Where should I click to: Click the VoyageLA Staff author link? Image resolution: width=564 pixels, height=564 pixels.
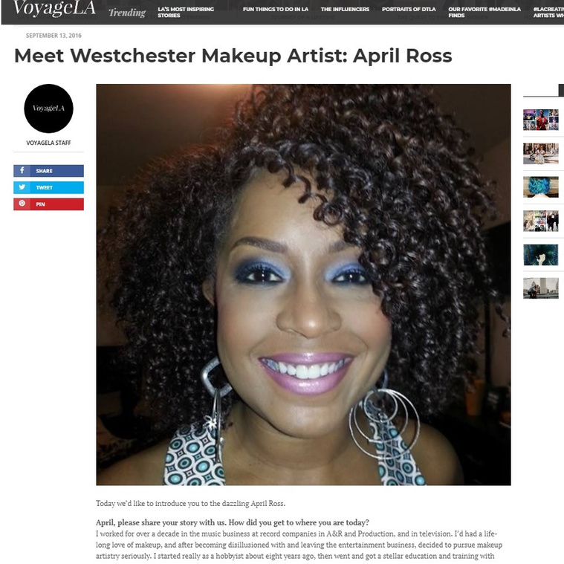(x=48, y=143)
